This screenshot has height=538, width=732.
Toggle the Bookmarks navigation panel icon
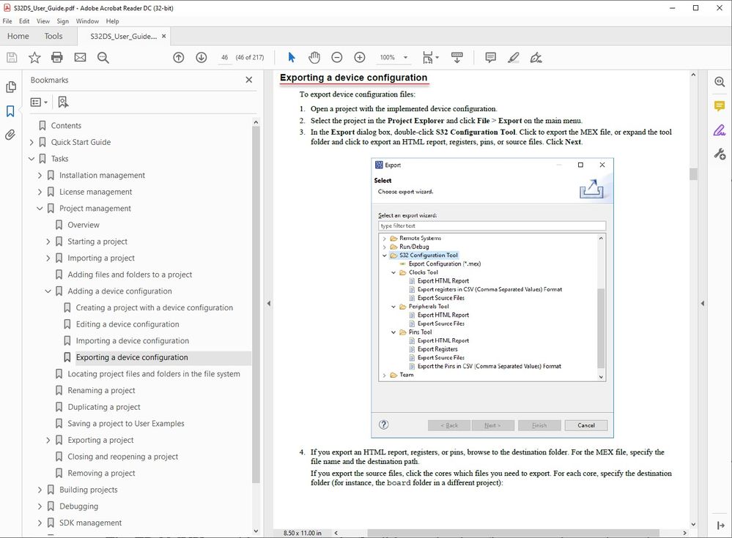point(10,111)
